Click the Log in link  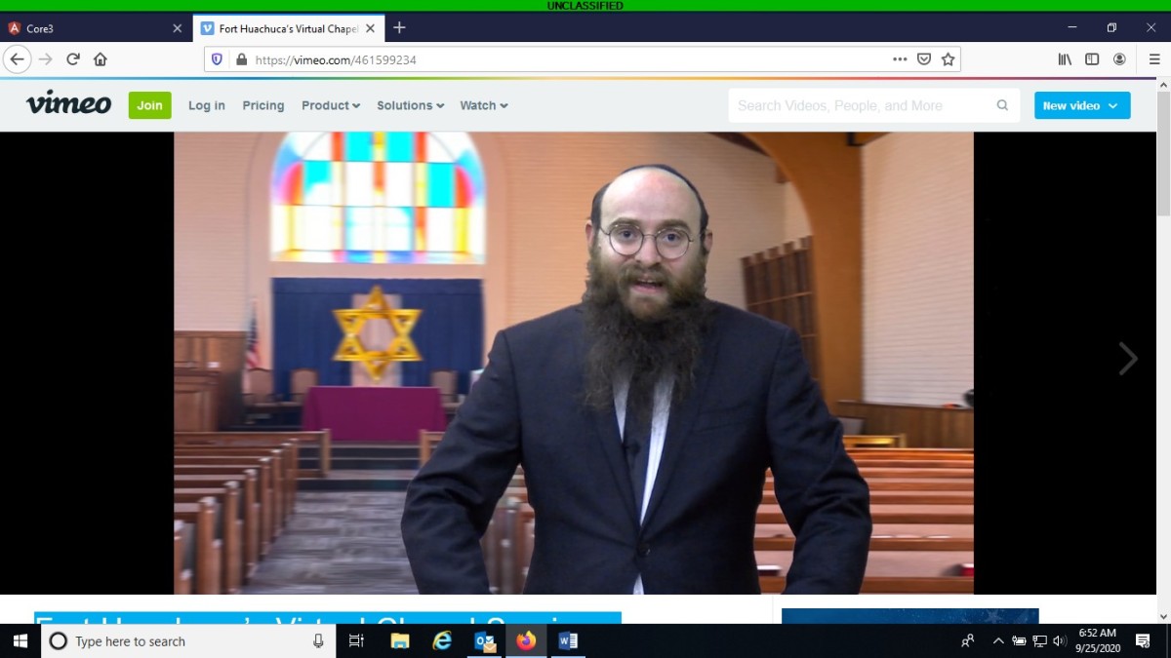click(x=206, y=104)
